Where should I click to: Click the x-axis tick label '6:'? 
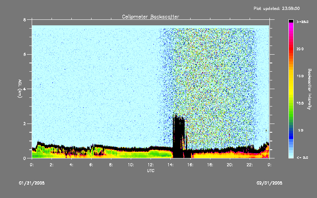click(91, 165)
